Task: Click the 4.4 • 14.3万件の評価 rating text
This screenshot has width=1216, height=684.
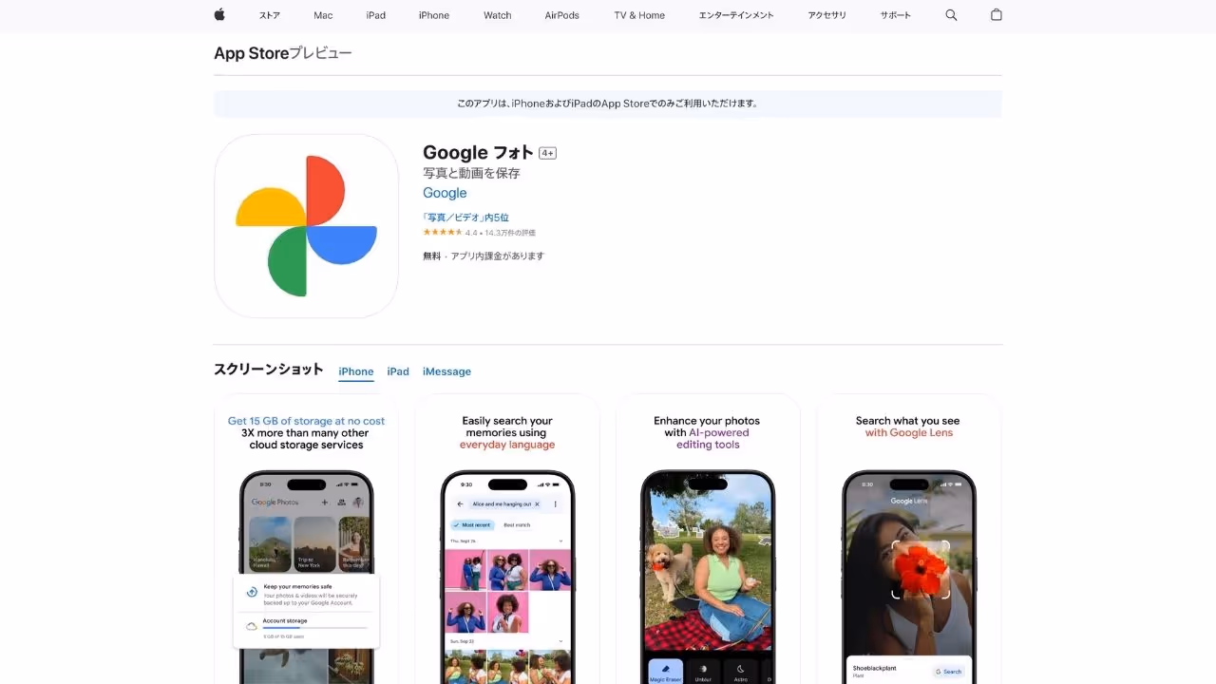Action: click(x=501, y=233)
